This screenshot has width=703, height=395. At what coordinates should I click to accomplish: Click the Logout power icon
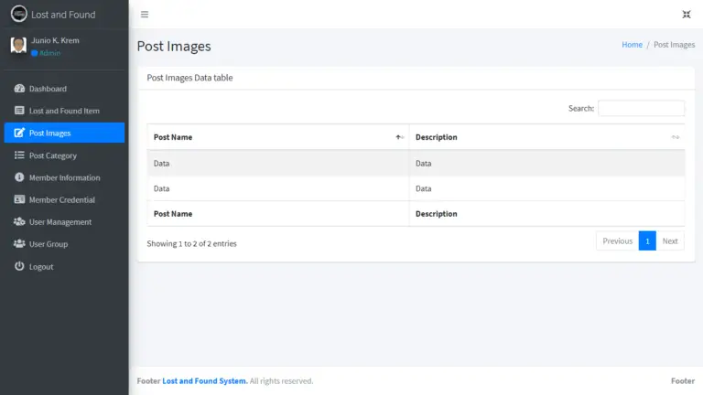[x=19, y=266]
